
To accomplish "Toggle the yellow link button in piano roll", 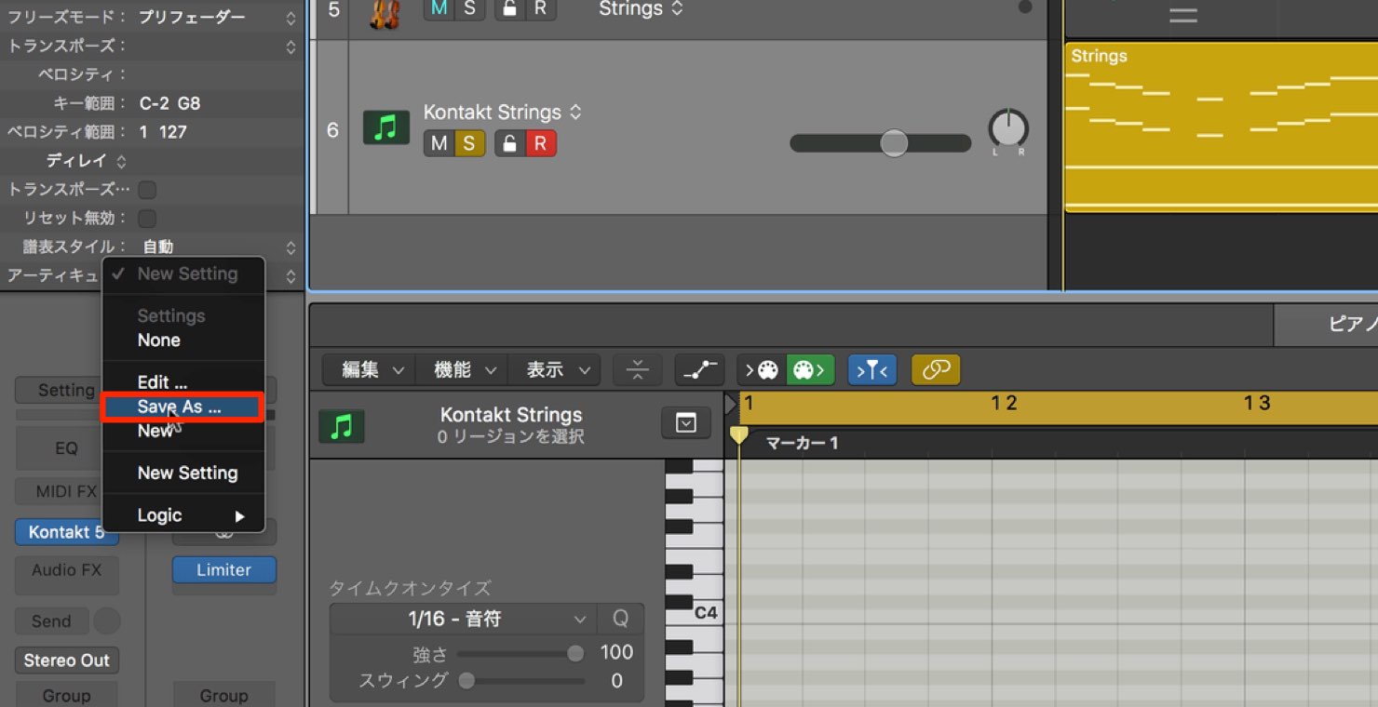I will pyautogui.click(x=936, y=370).
